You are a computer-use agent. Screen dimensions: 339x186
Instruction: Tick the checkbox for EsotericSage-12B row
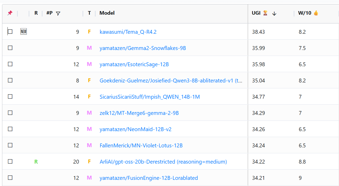10,64
